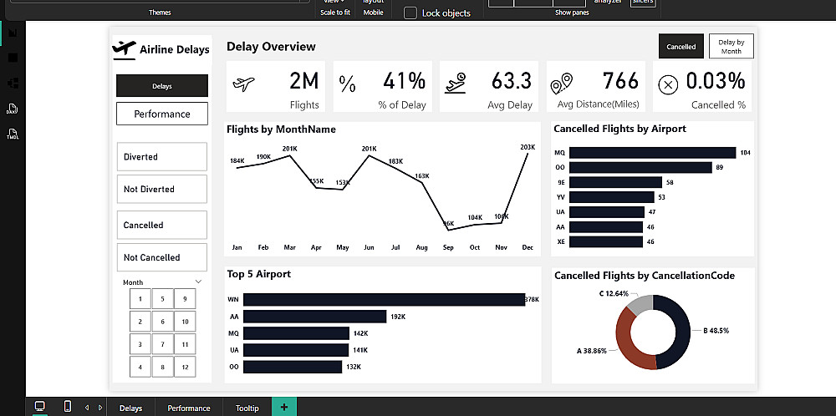The height and width of the screenshot is (416, 836).
Task: Click the MQ bar in Cancelled Flights
Action: pos(653,153)
